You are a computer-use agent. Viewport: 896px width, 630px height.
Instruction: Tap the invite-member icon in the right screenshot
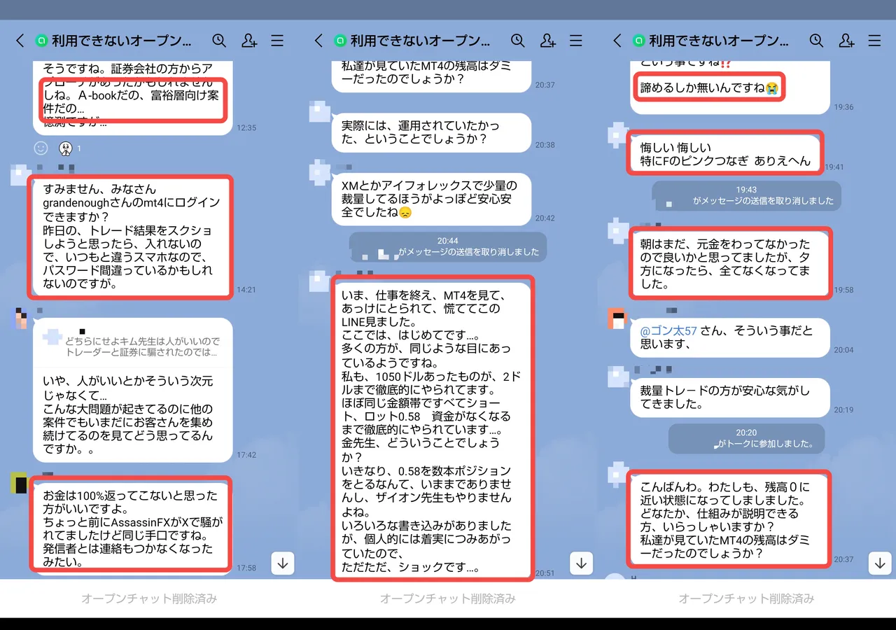[846, 41]
